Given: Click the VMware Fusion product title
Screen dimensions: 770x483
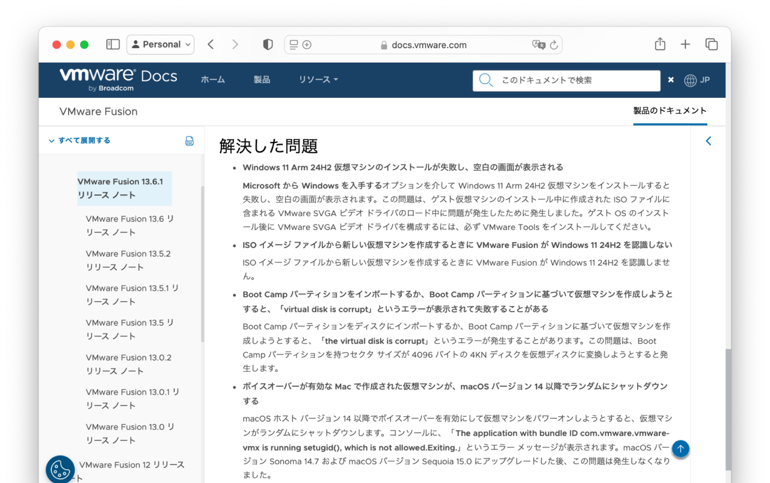Looking at the screenshot, I should 98,112.
